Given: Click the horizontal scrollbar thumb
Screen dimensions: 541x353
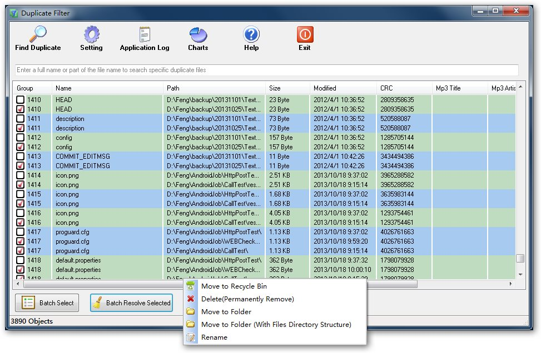Looking at the screenshot, I should tap(221, 284).
